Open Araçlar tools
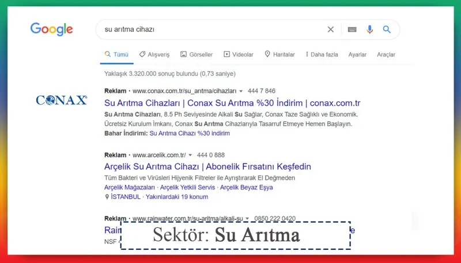 [x=386, y=55]
